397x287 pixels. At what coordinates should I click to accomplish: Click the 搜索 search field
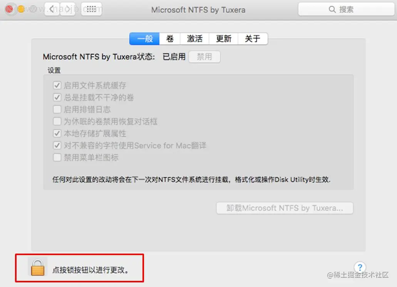pos(346,9)
